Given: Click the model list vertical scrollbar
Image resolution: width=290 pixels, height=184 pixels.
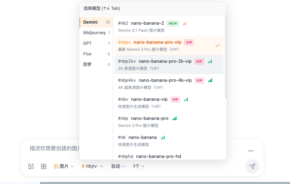Looking at the screenshot, I should pyautogui.click(x=226, y=57).
